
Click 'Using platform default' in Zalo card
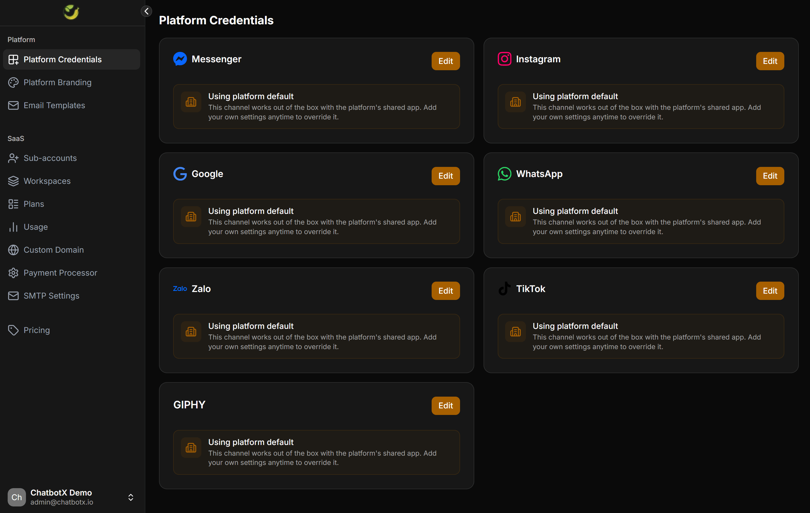click(251, 326)
